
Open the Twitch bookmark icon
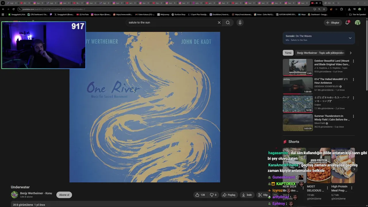(51, 14)
